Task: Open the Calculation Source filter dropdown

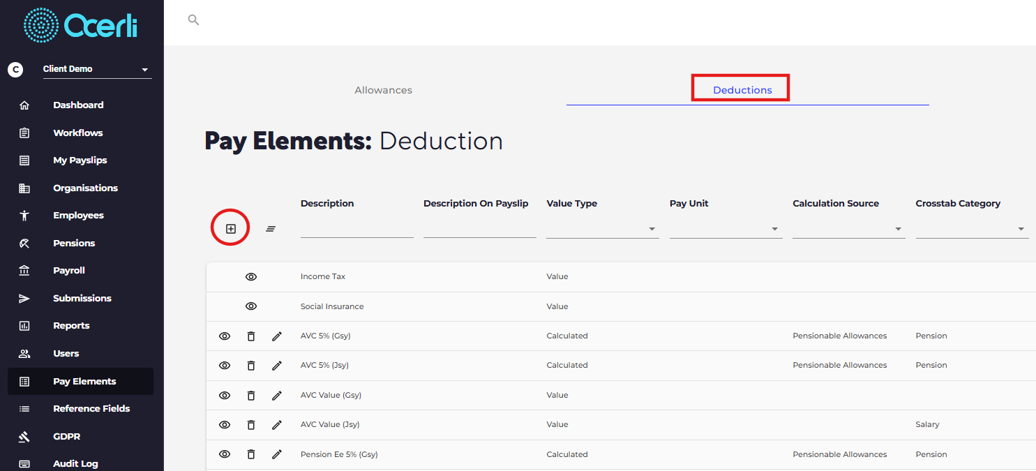Action: tap(849, 228)
